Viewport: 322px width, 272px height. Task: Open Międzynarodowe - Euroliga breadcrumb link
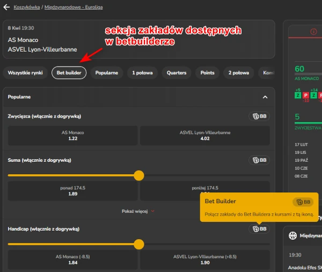74,7
